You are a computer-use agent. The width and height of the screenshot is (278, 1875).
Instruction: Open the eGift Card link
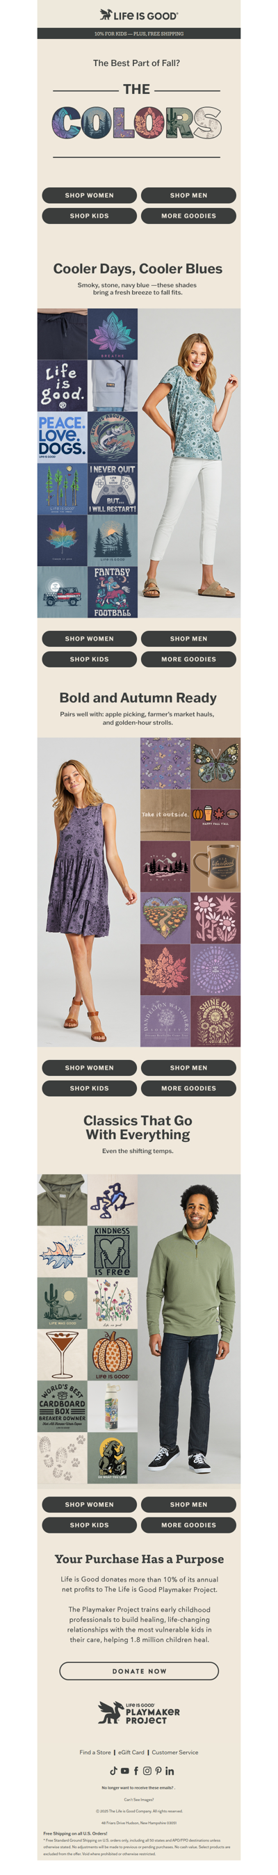click(x=132, y=1752)
